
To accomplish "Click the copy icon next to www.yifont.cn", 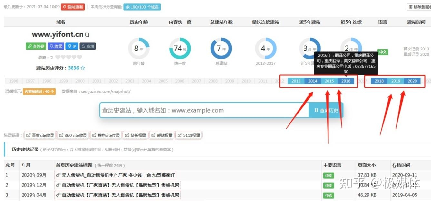I will 87,35.
